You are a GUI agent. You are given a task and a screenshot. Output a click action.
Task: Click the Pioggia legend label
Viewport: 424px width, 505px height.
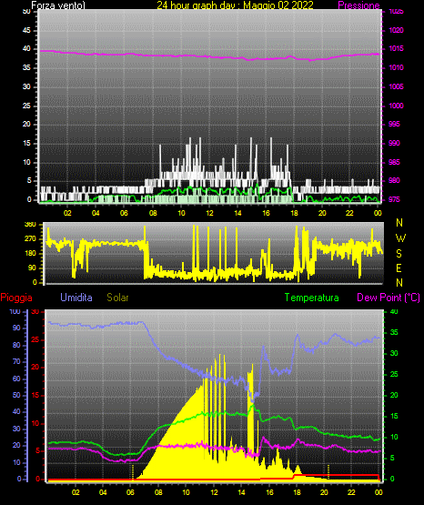click(16, 298)
